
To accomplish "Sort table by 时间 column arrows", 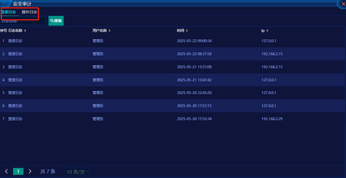I will [x=187, y=31].
